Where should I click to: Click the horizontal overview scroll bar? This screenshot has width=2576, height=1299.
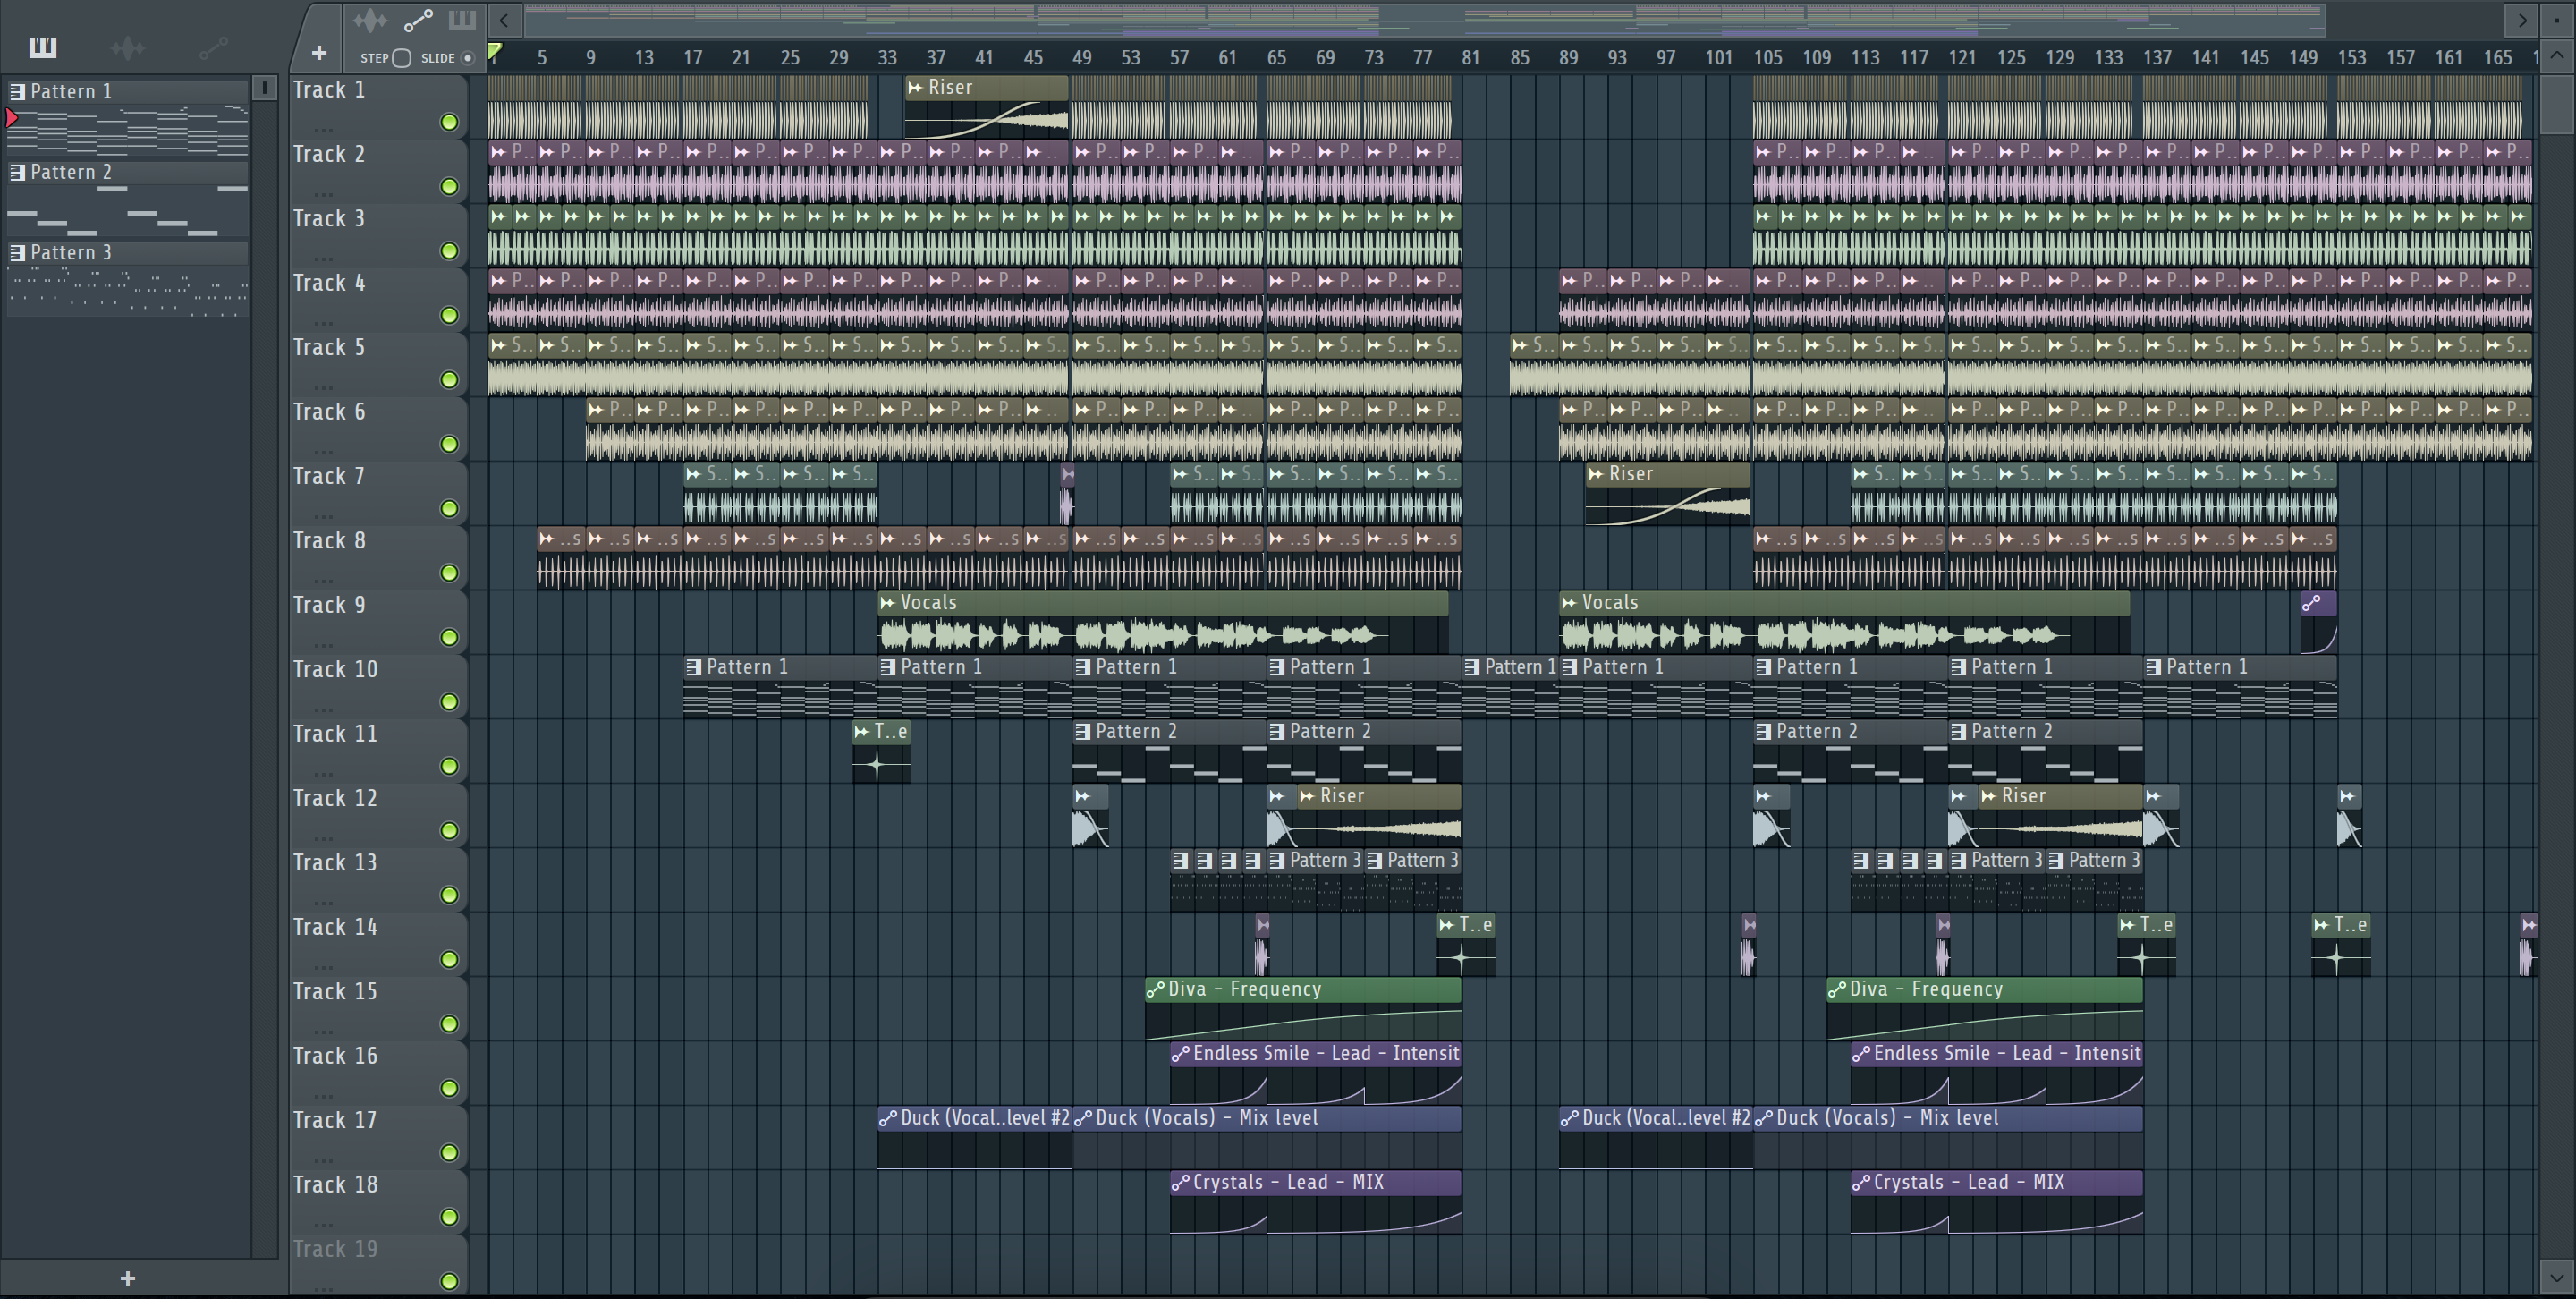1423,18
